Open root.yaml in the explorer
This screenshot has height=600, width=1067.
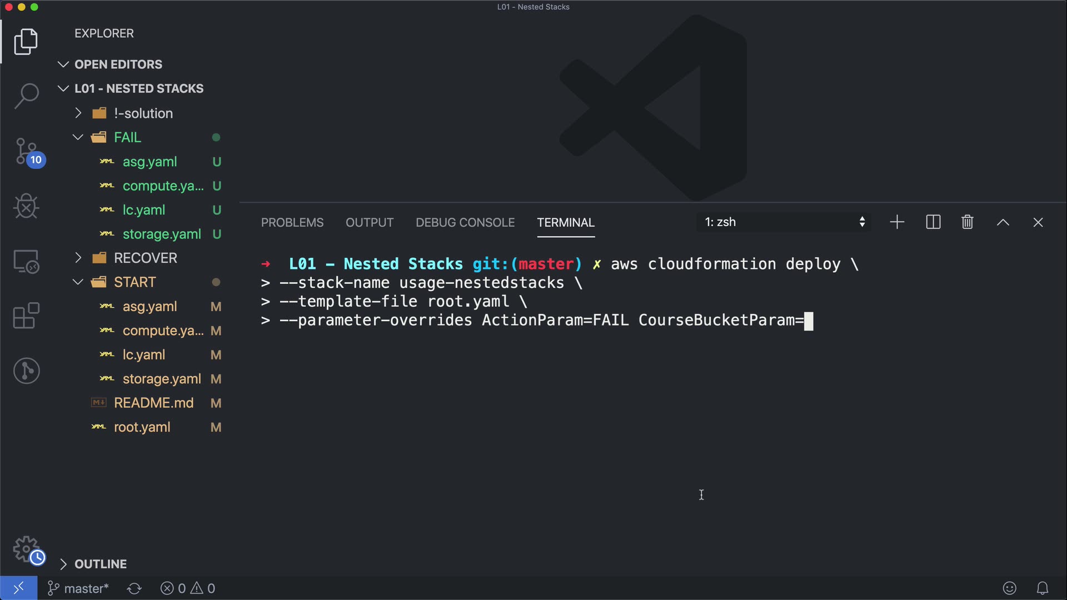coord(142,427)
